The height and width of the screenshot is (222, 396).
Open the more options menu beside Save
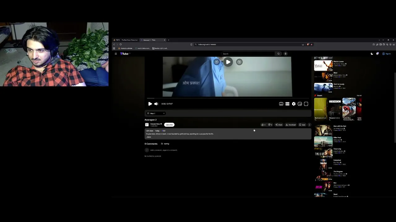[x=309, y=125]
